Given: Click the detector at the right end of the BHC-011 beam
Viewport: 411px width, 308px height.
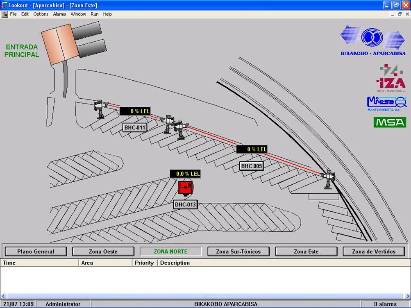Looking at the screenshot, I should [x=168, y=124].
